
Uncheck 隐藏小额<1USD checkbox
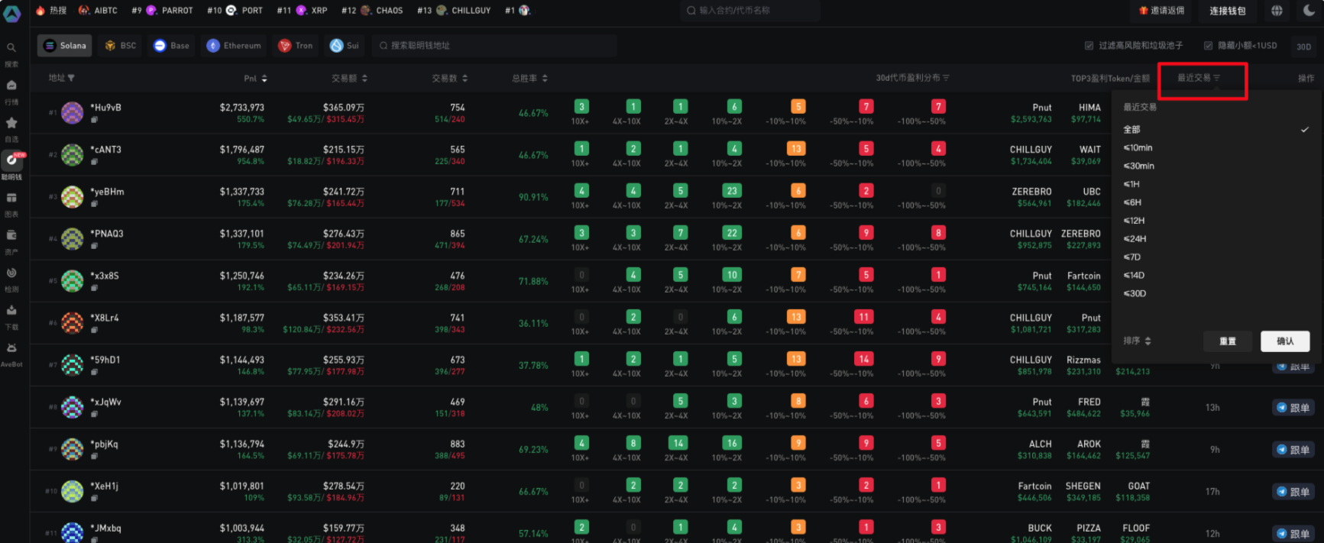coord(1208,46)
